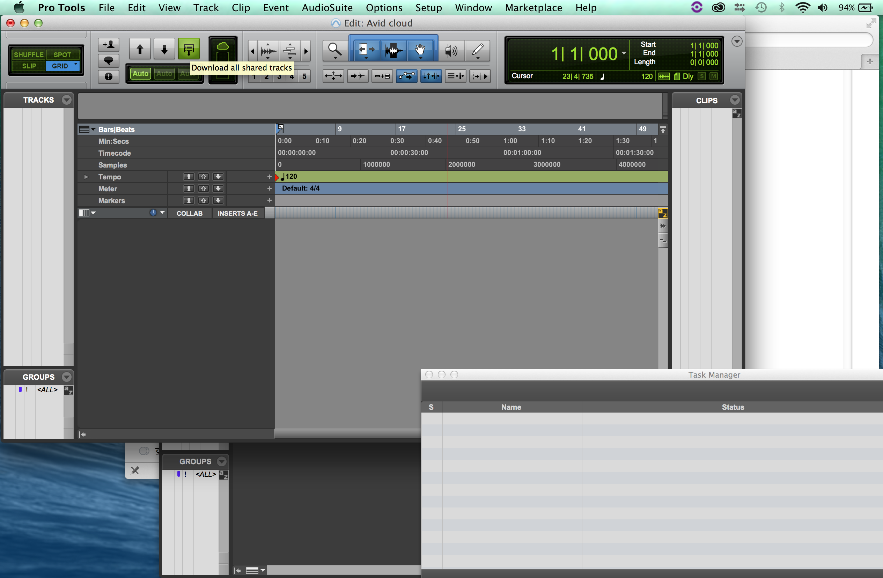The height and width of the screenshot is (578, 883).
Task: Open main counter format dropdown
Action: (x=624, y=53)
